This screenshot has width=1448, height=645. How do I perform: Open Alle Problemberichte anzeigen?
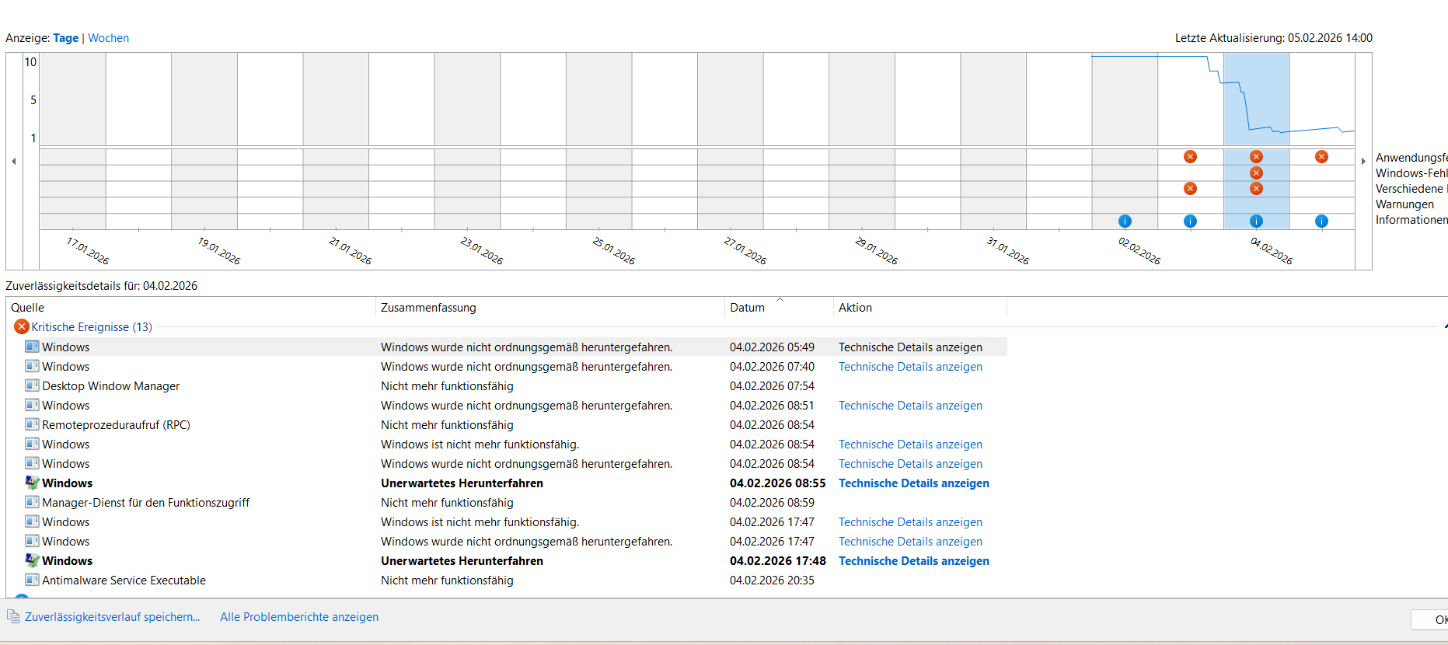click(299, 617)
